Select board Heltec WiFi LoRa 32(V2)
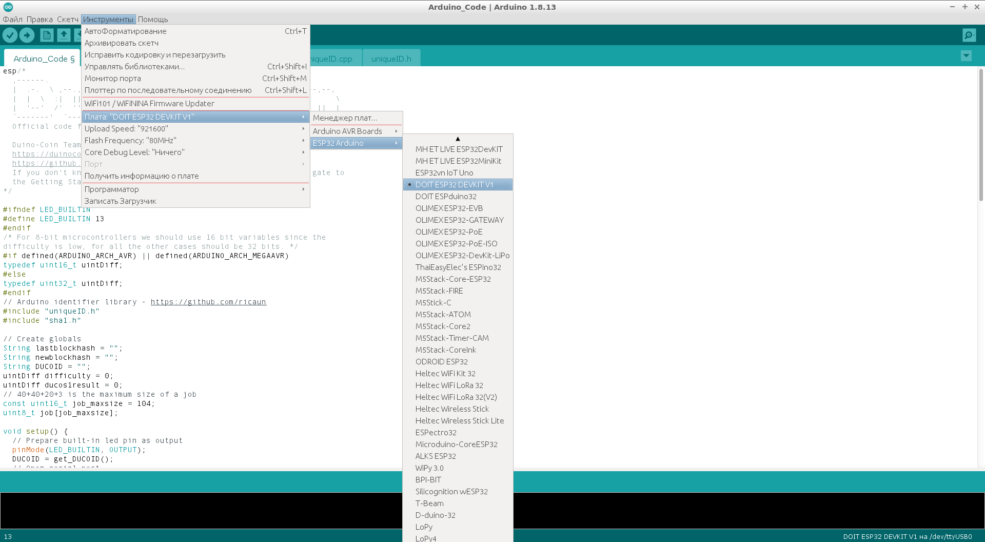985x542 pixels. pos(458,397)
